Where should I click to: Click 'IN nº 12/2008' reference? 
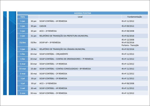(128, 40)
